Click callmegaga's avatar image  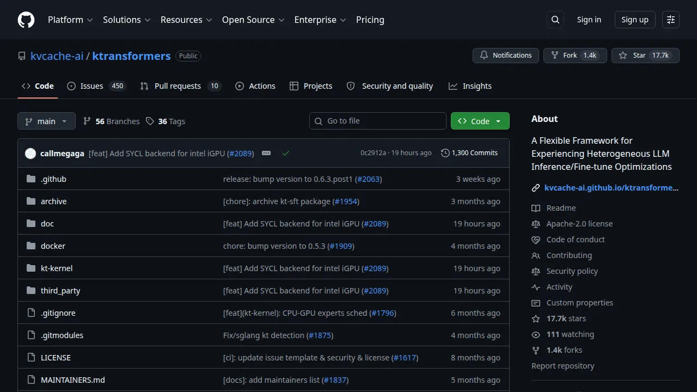(x=30, y=154)
